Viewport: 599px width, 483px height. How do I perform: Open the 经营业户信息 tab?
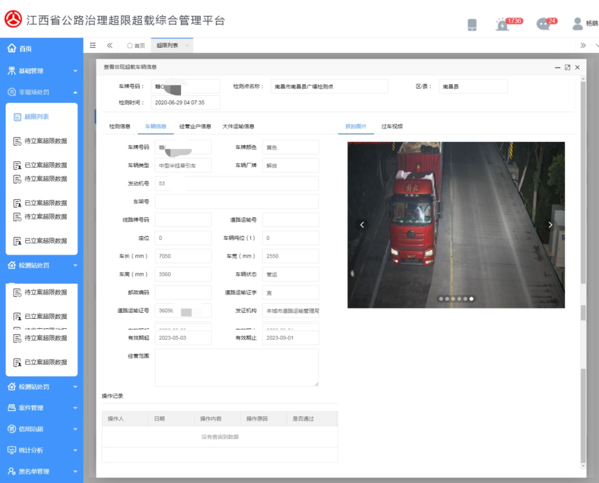click(x=195, y=126)
